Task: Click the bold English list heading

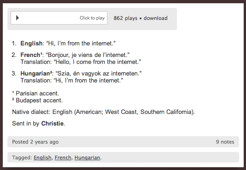Action: pos(32,43)
